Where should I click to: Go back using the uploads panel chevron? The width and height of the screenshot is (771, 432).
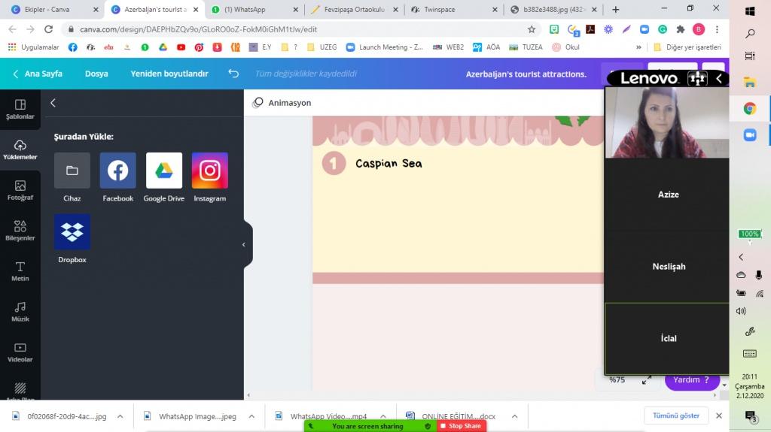(x=53, y=103)
